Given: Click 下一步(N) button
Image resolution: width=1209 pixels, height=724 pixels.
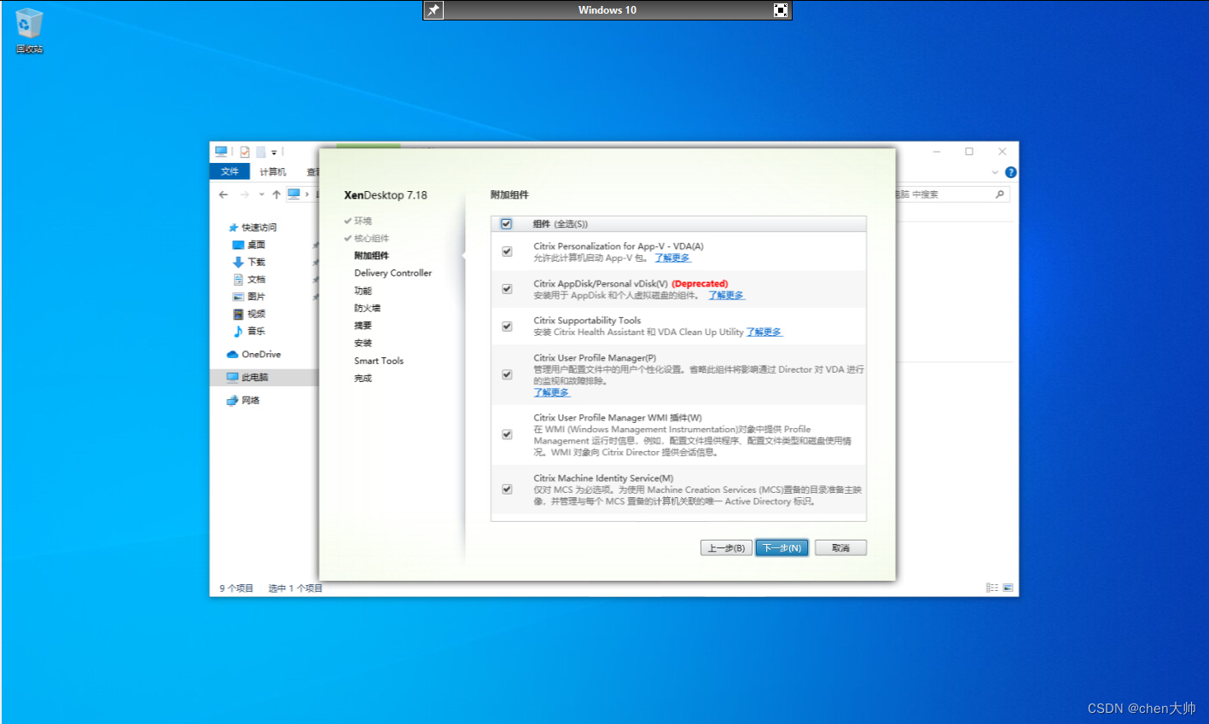Looking at the screenshot, I should point(782,547).
